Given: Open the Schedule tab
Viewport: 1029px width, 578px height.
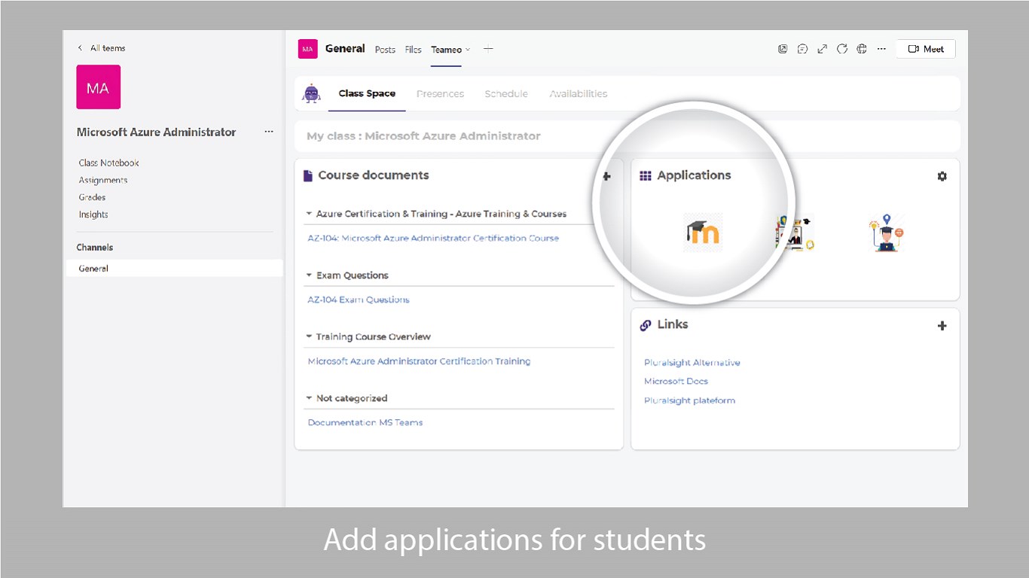Looking at the screenshot, I should point(506,94).
